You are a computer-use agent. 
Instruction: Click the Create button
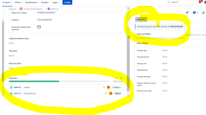point(67,2)
